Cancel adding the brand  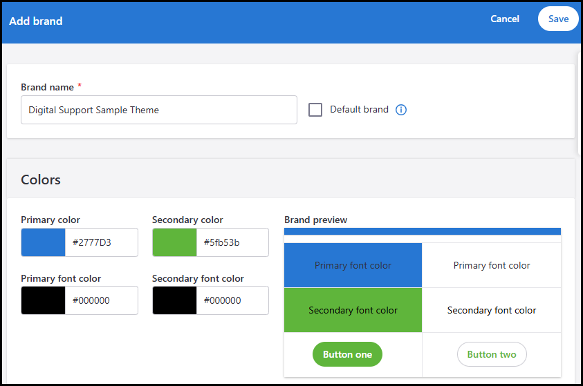[x=505, y=19]
